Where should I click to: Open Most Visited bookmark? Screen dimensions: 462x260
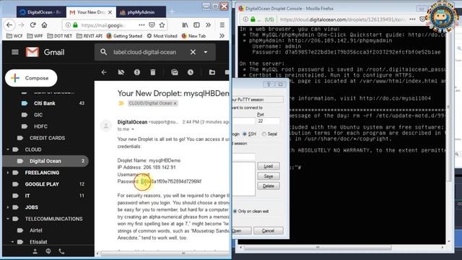[162, 36]
